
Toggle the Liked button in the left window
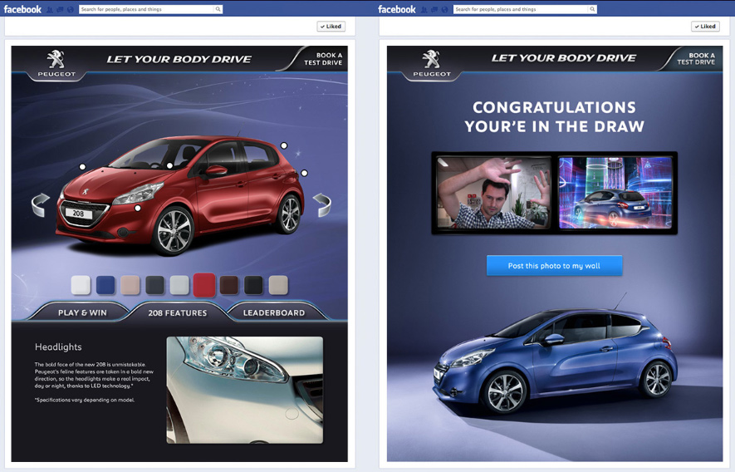coord(331,27)
